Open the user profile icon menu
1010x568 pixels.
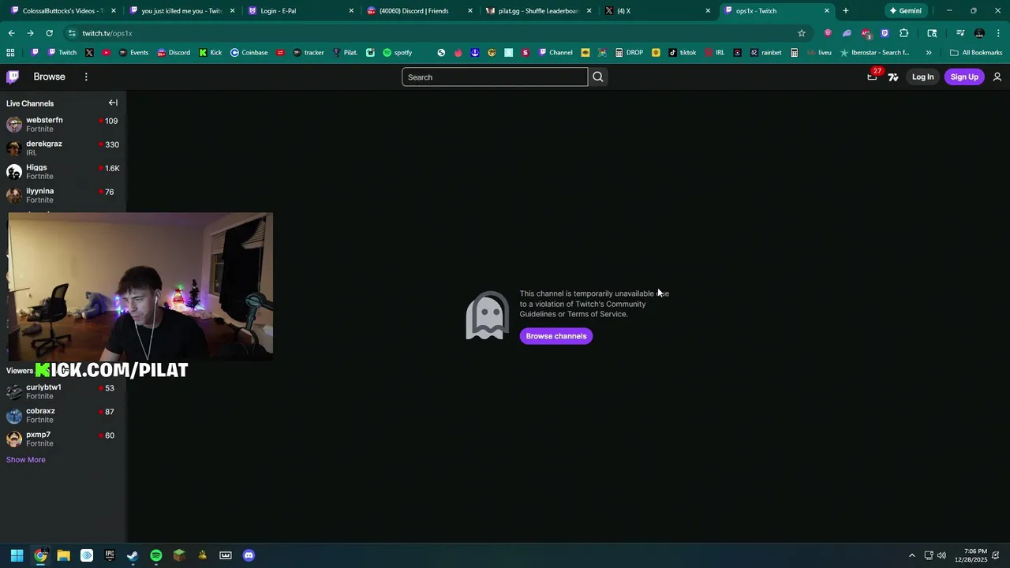tap(997, 77)
